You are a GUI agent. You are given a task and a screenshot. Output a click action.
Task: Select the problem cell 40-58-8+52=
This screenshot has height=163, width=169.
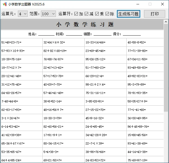point(137,42)
